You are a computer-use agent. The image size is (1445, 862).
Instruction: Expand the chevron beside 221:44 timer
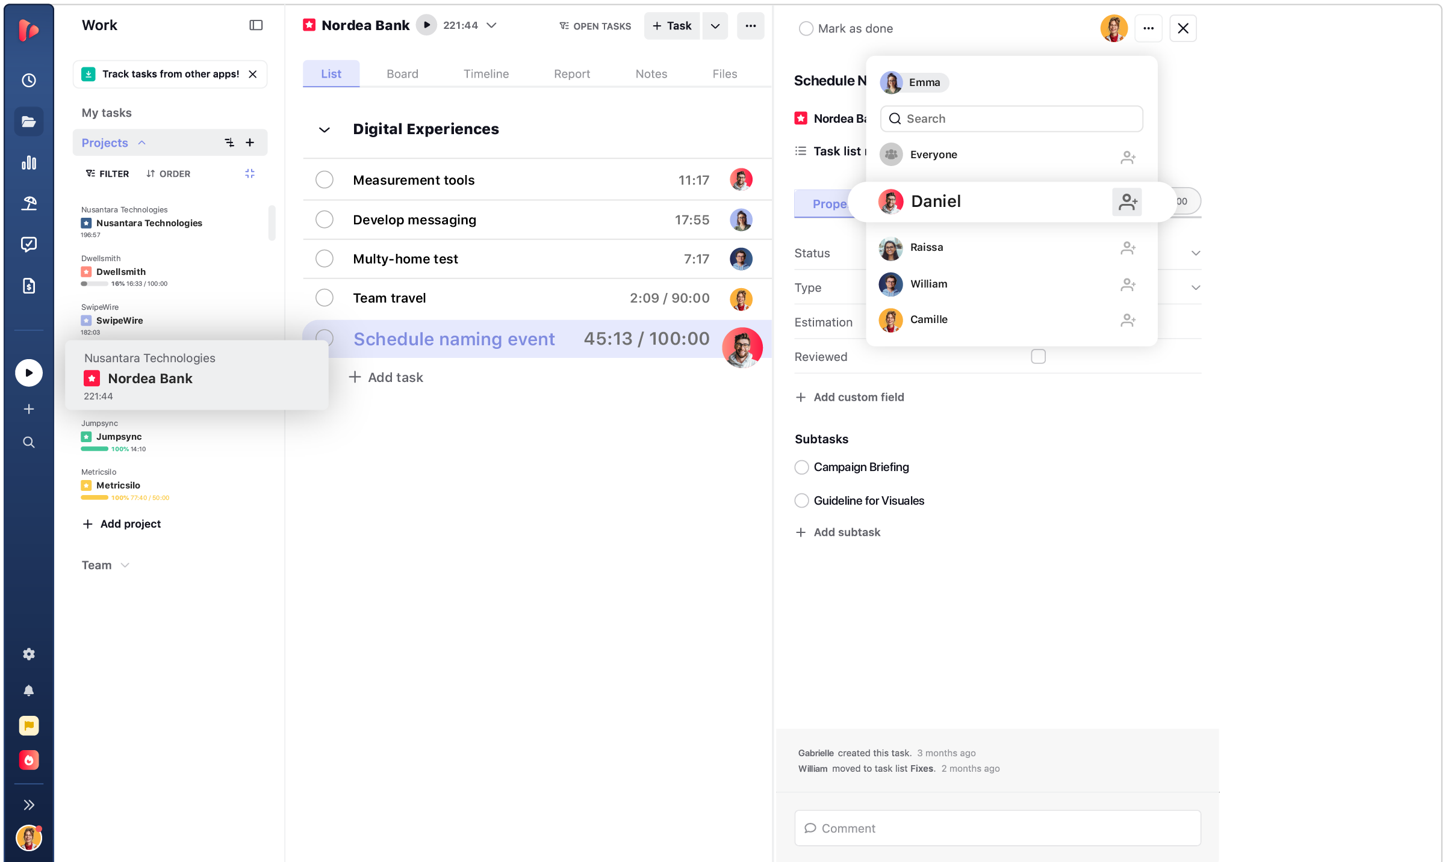491,25
